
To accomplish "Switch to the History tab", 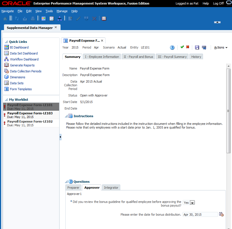I will click(196, 57).
